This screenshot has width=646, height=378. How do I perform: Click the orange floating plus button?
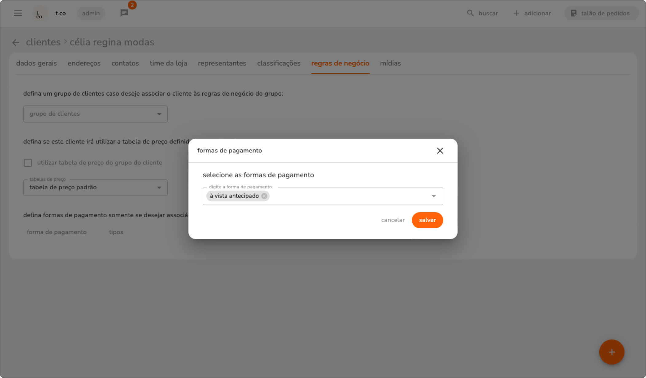(611, 352)
